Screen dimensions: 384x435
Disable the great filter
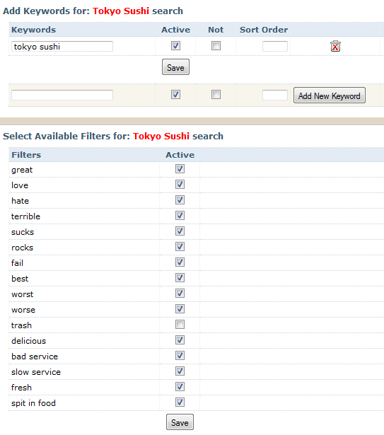[x=180, y=168]
